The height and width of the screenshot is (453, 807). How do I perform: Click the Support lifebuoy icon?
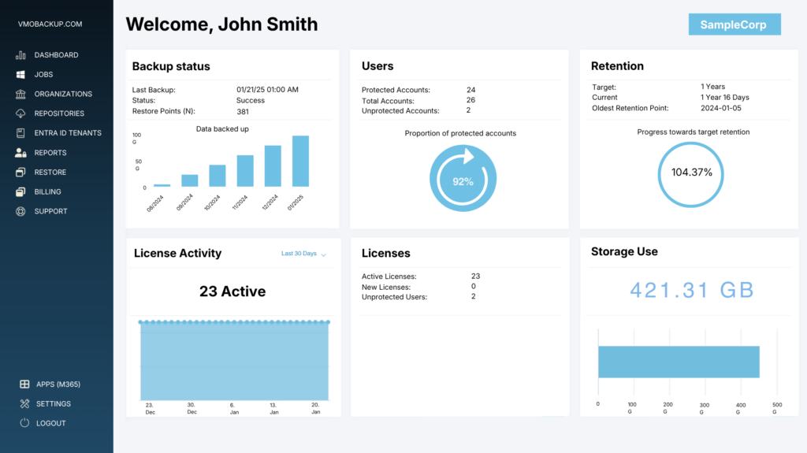20,211
